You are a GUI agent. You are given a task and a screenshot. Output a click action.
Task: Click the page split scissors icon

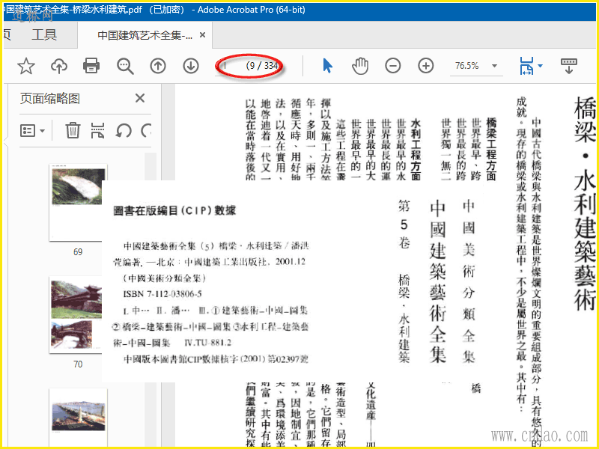(98, 130)
